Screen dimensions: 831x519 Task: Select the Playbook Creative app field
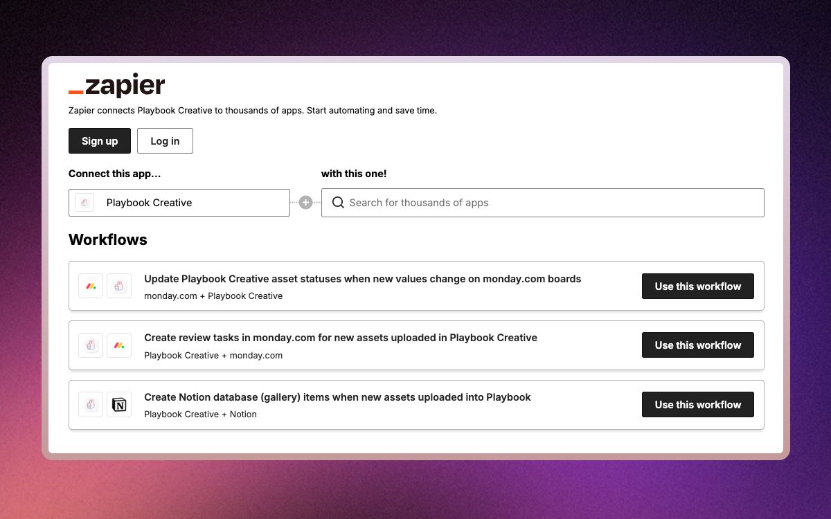179,203
